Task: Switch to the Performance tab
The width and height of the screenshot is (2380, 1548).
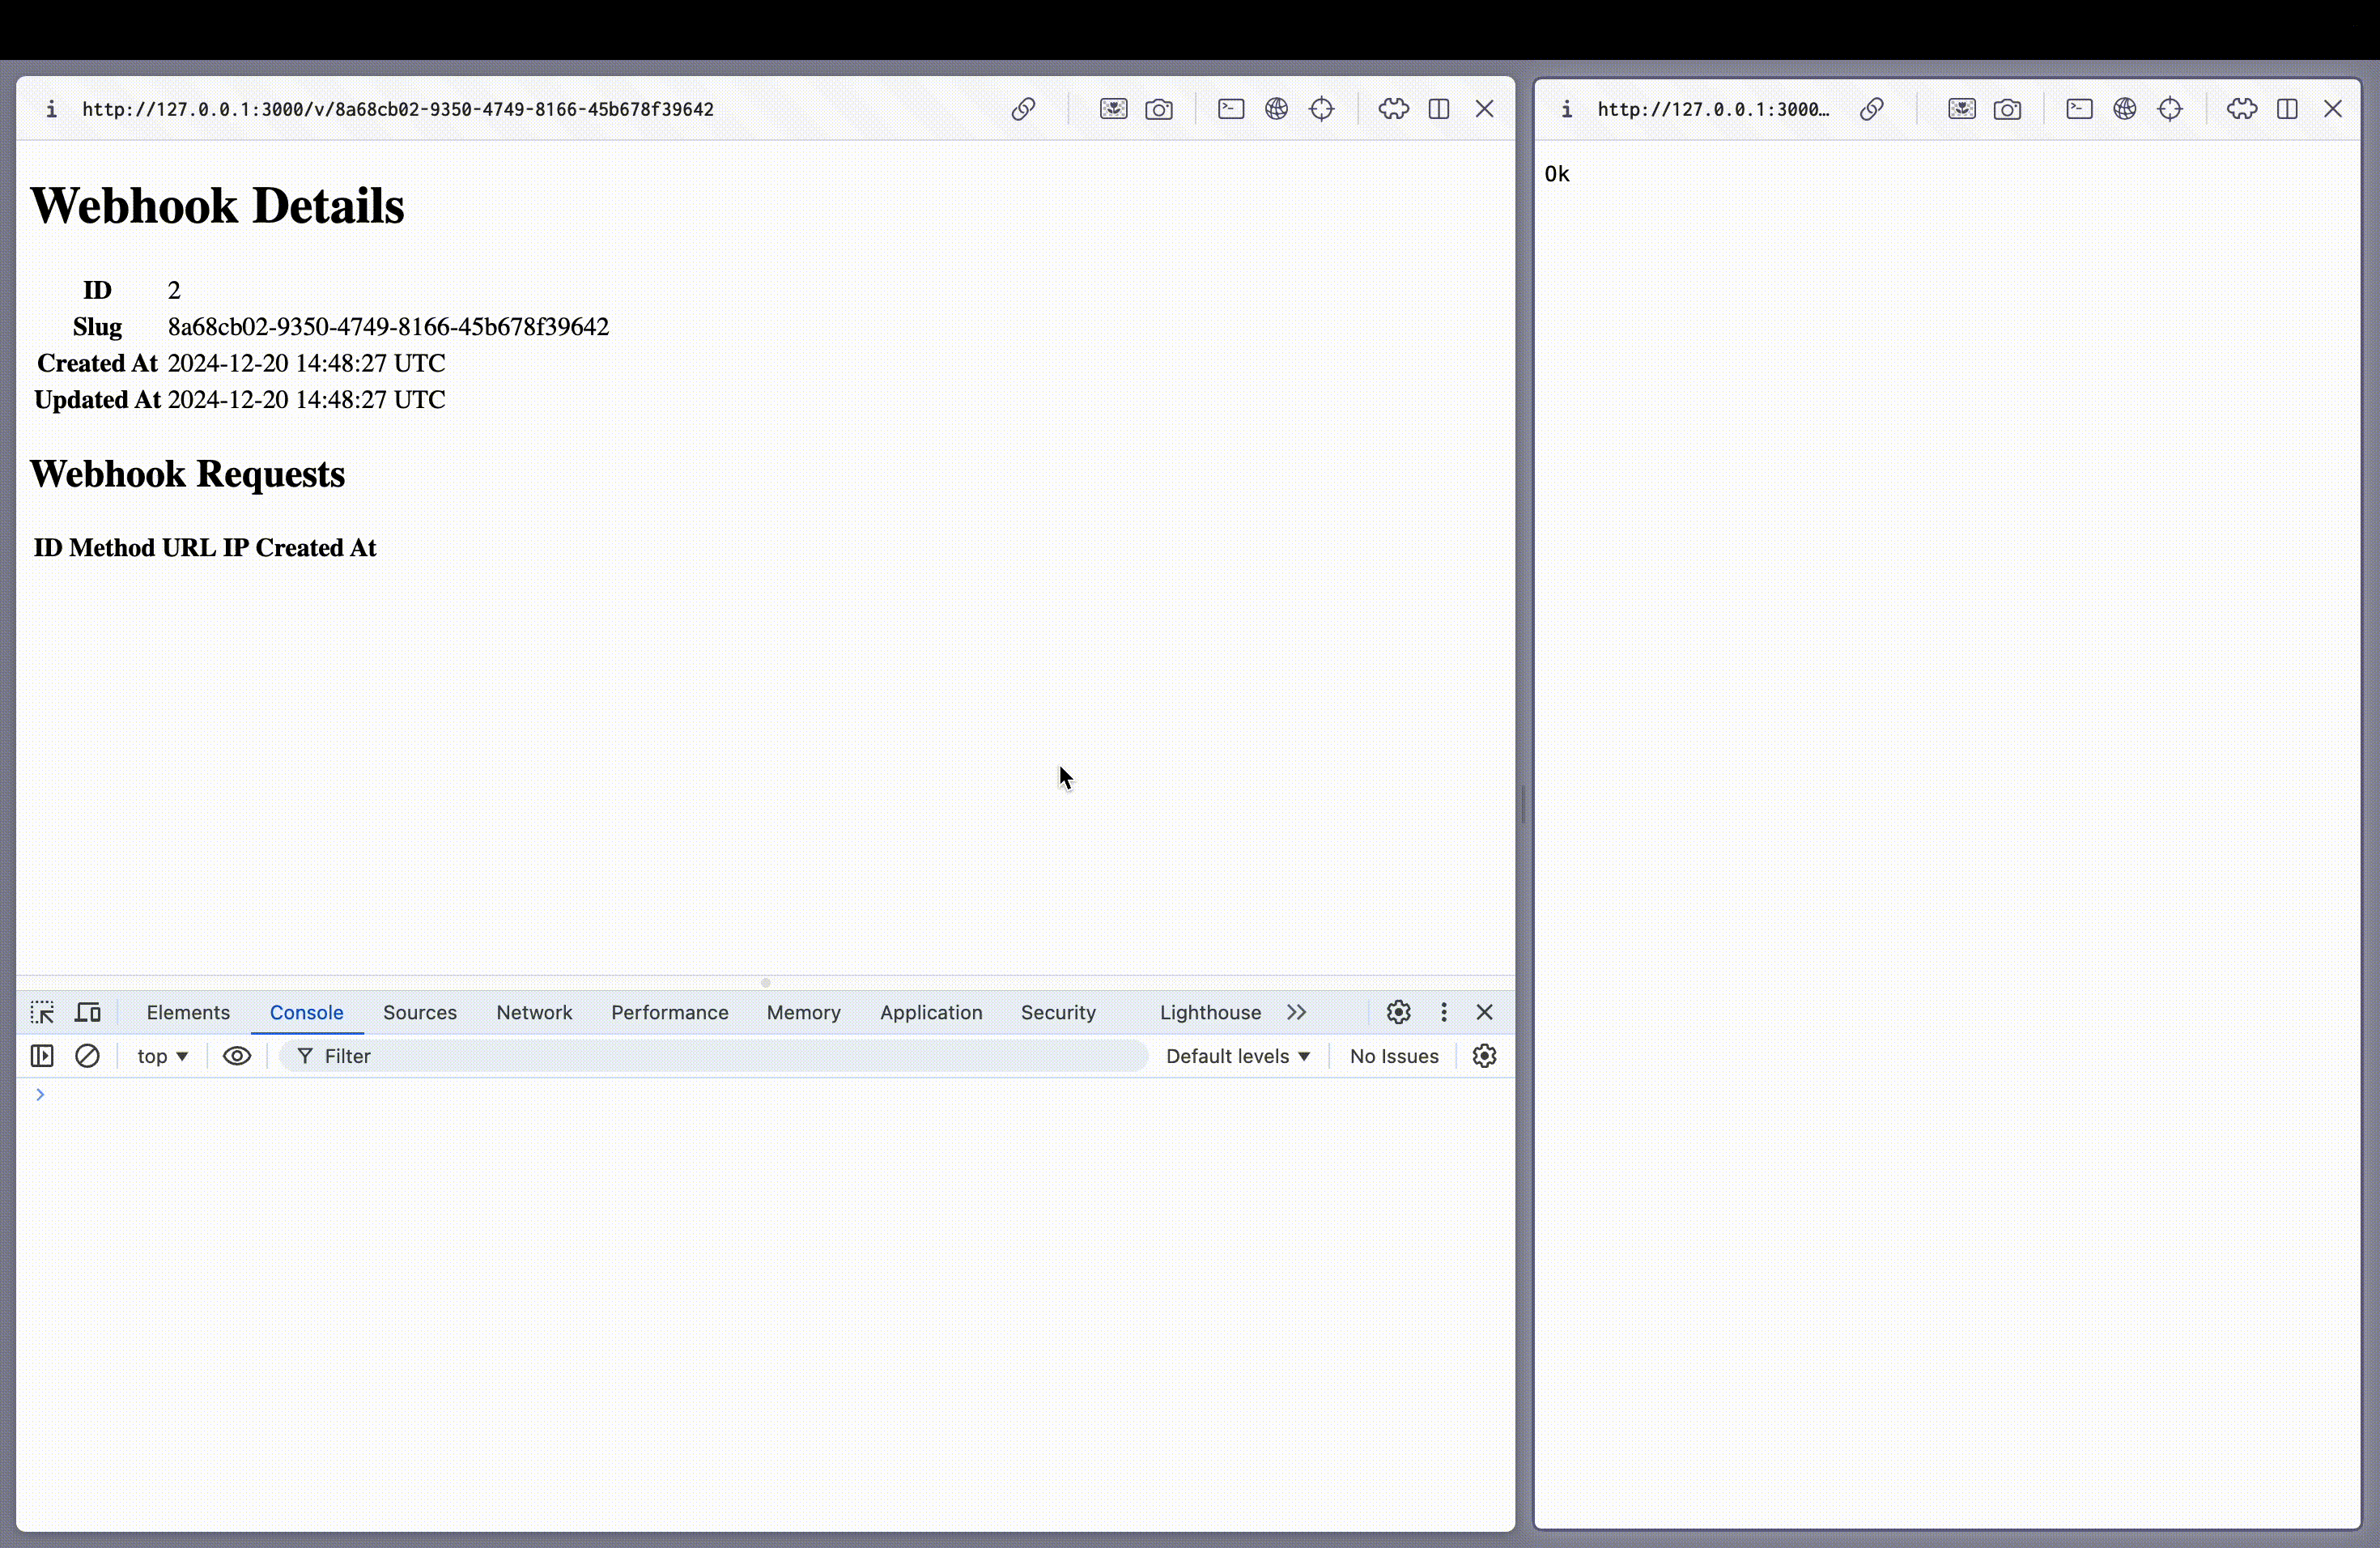Action: 670,1012
